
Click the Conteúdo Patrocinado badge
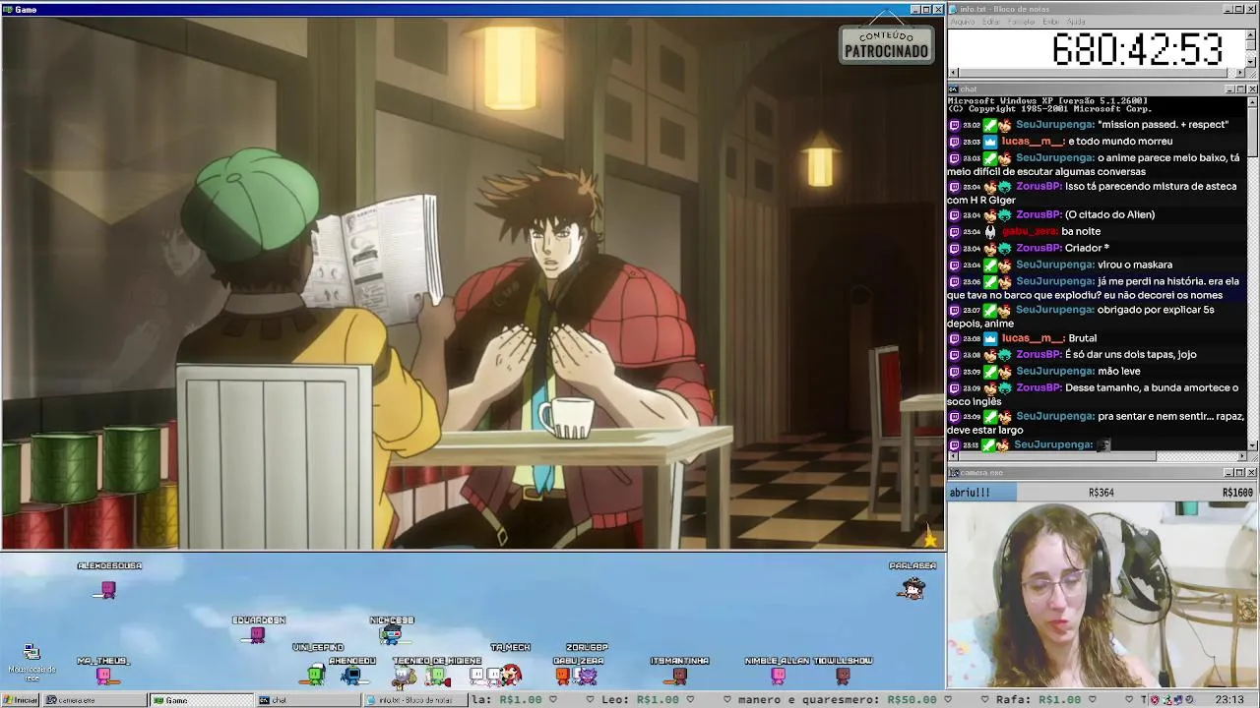pos(886,44)
